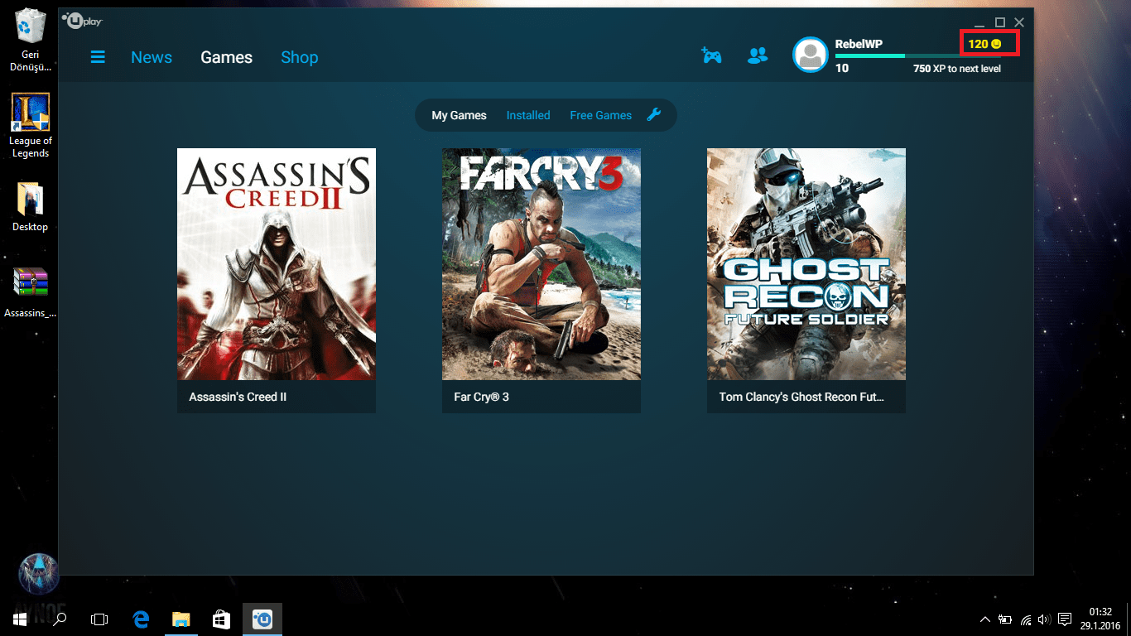The width and height of the screenshot is (1131, 636).
Task: Go to the News section
Action: tap(152, 57)
